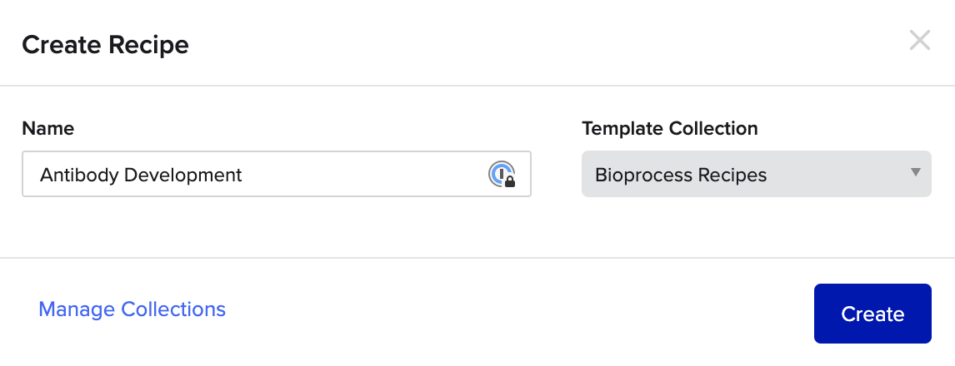
Task: Close the Create Recipe dialog
Action: pos(920,41)
